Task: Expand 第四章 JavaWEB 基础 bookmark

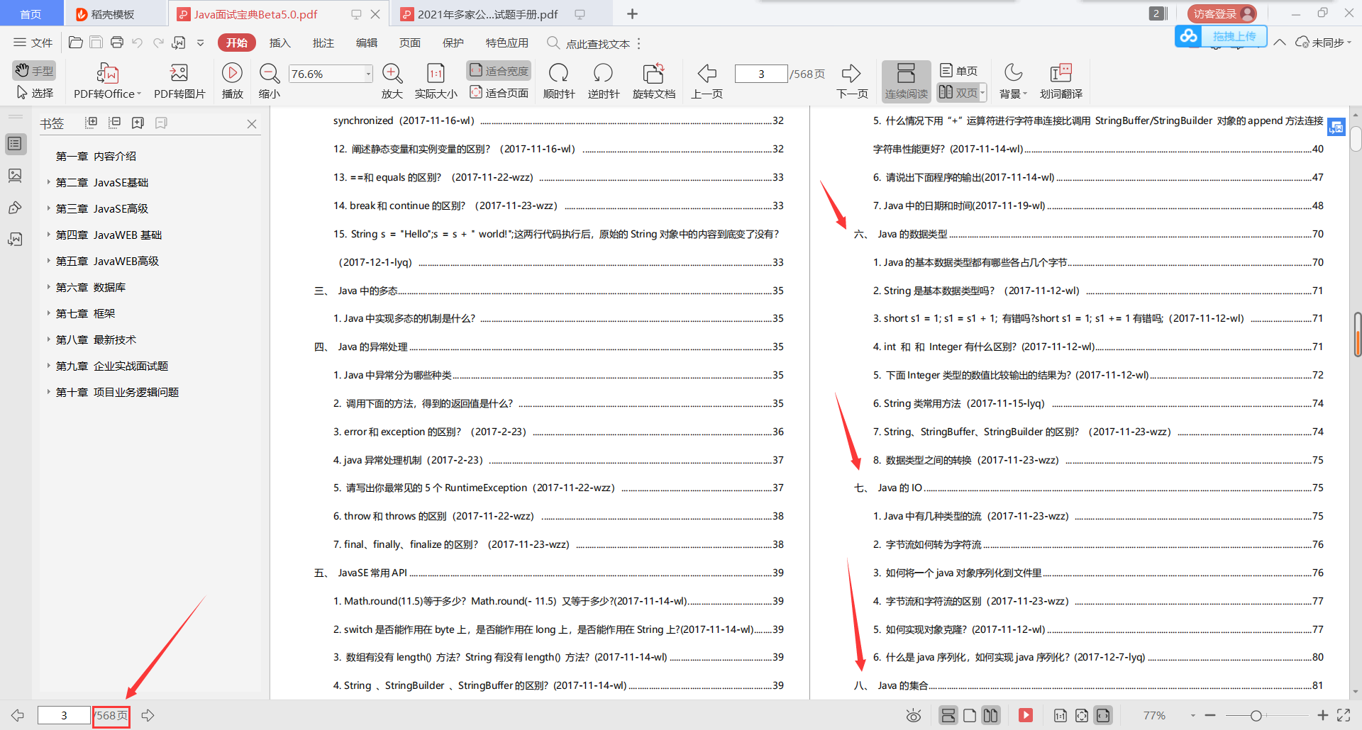Action: tap(48, 235)
